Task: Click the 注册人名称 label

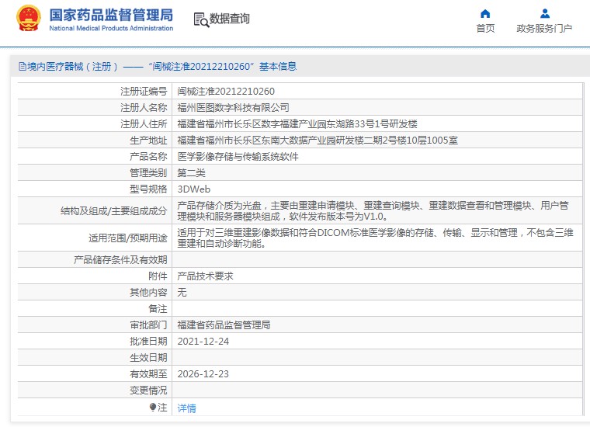Action: point(144,108)
